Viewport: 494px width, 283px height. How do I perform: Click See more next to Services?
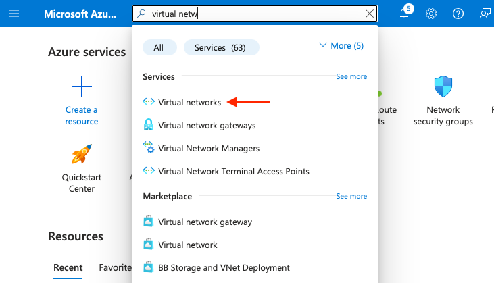pos(351,76)
